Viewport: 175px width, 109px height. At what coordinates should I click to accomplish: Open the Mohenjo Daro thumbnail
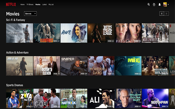point(101,66)
